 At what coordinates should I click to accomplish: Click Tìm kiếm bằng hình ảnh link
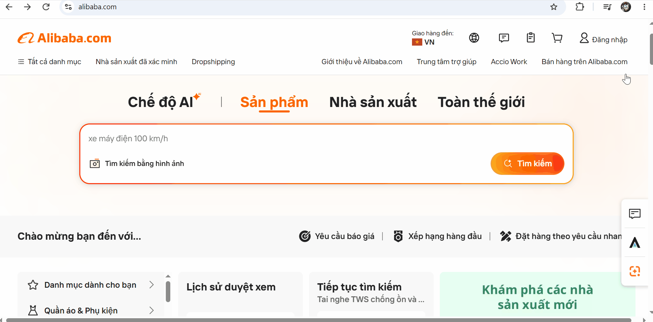145,164
